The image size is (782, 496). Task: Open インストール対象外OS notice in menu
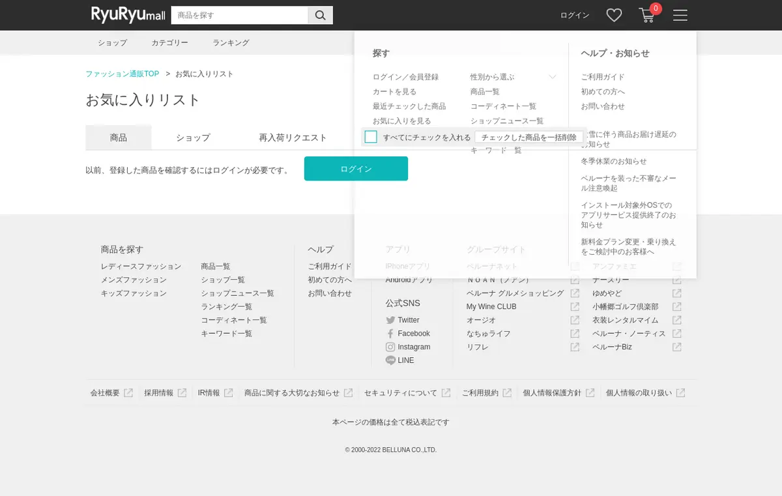point(628,215)
